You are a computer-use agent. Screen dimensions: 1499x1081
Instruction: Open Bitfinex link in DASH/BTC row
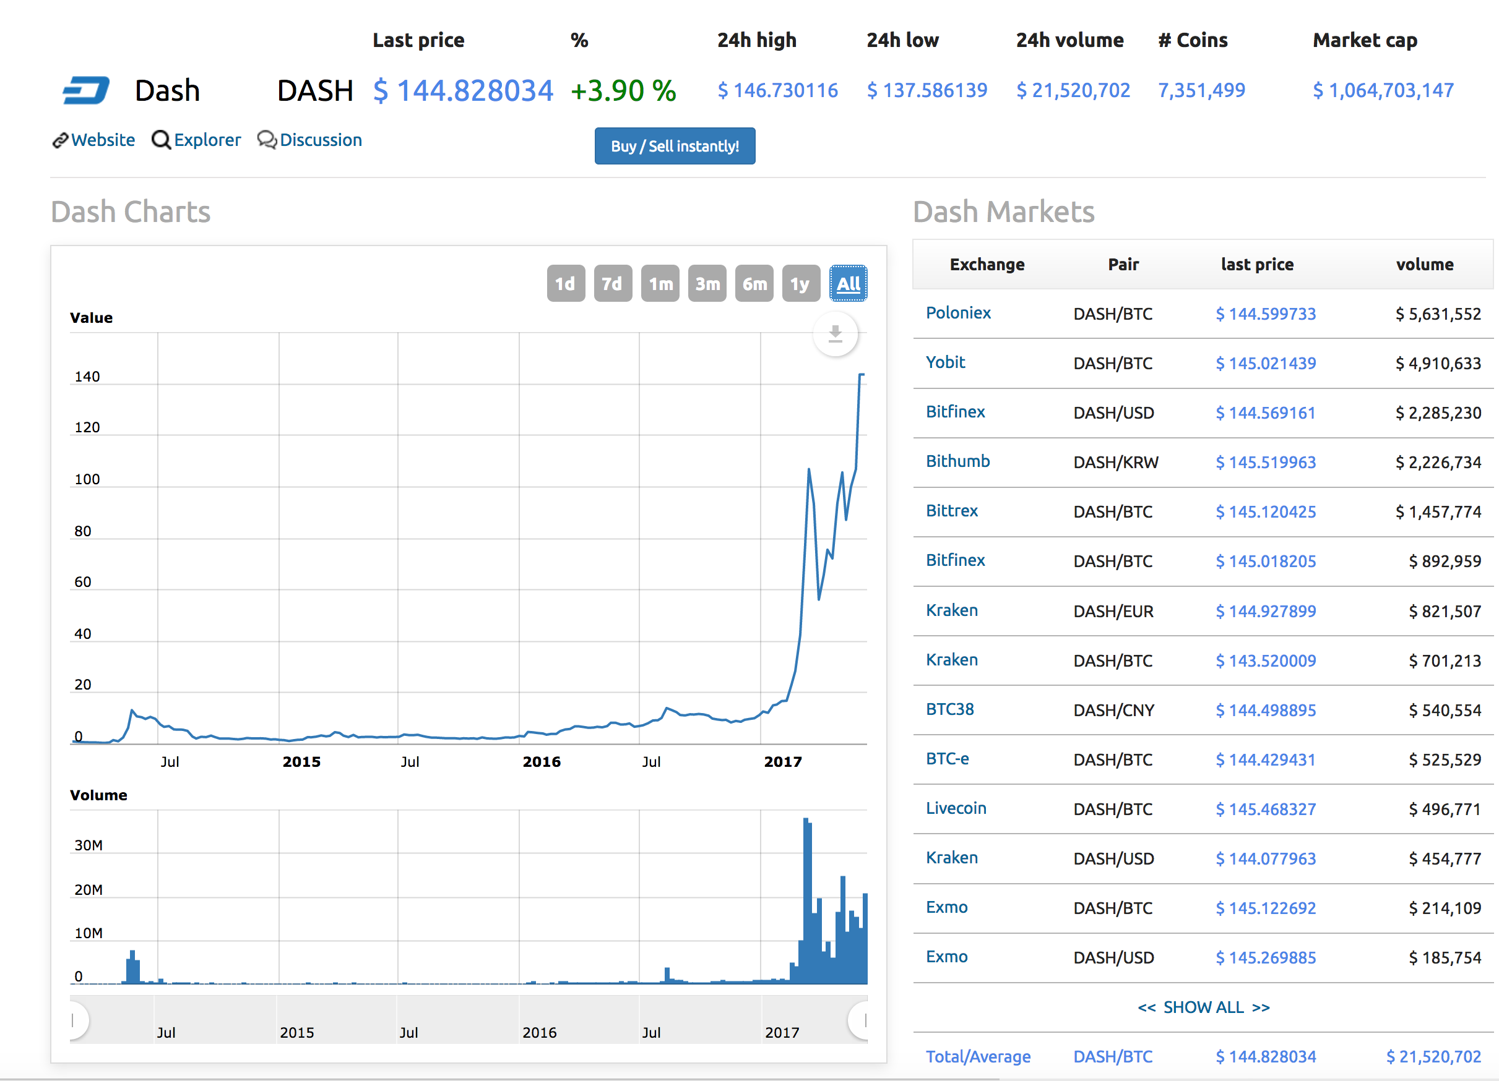click(x=955, y=561)
